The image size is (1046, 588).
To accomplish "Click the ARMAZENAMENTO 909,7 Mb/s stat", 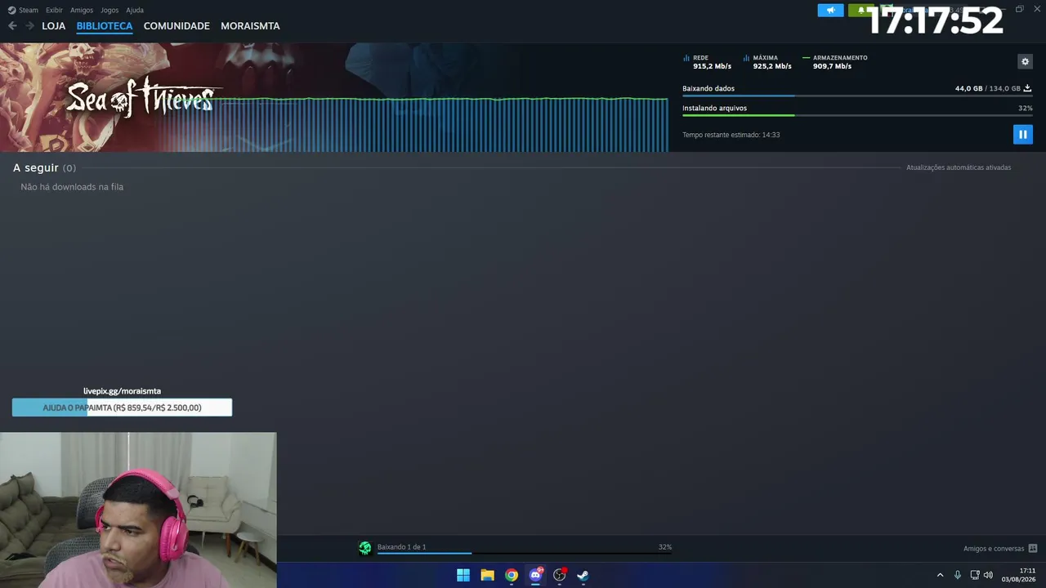I will (836, 62).
